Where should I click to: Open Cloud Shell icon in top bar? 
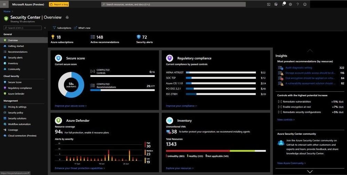(x=269, y=4)
